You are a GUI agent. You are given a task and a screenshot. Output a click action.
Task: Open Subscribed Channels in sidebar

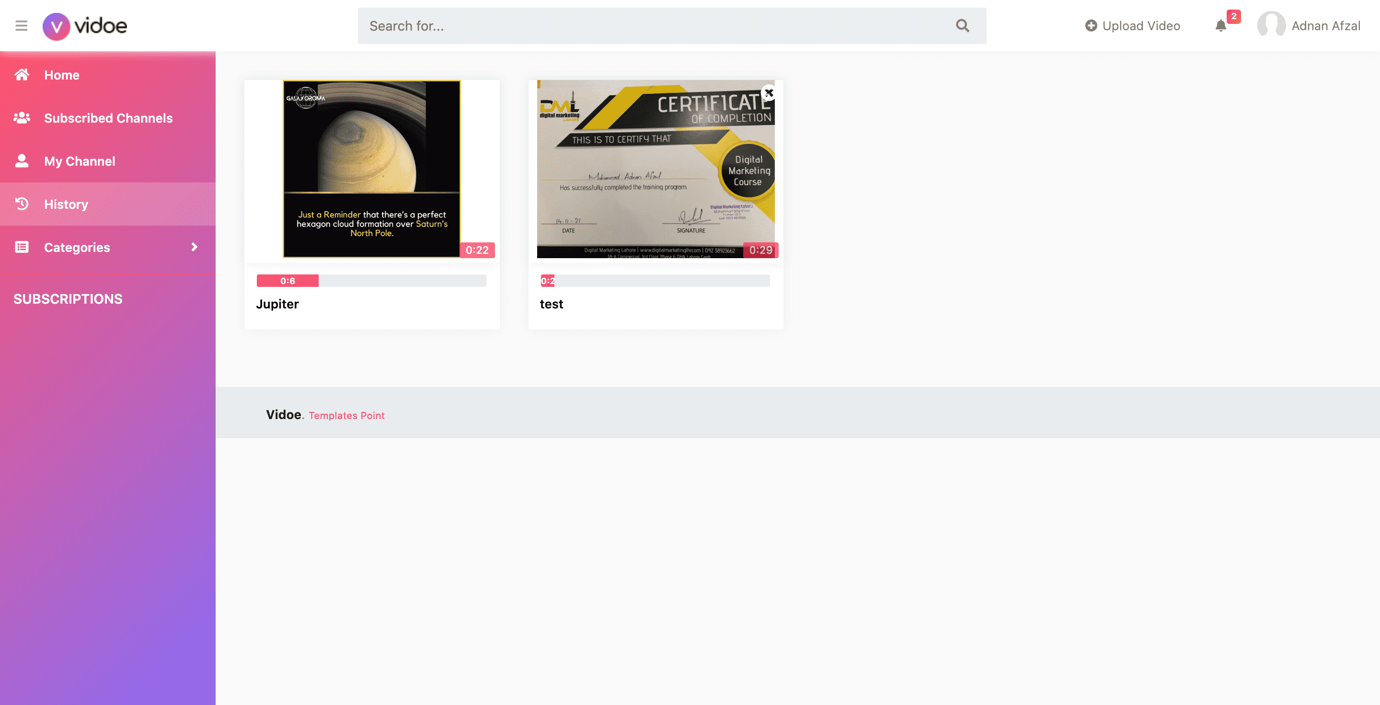[x=108, y=118]
